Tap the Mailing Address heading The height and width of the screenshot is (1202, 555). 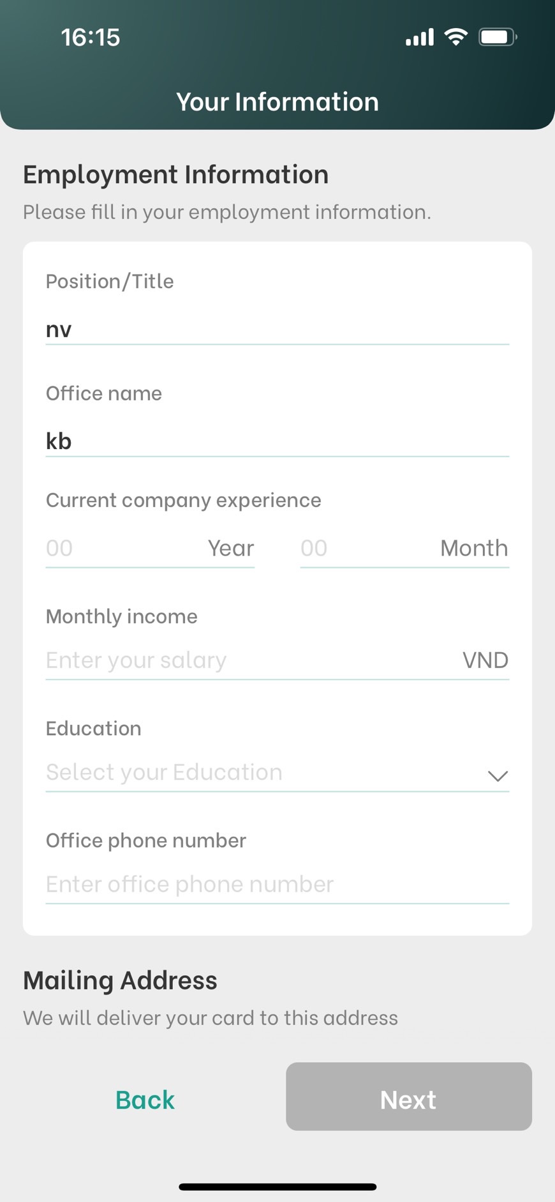pyautogui.click(x=120, y=980)
